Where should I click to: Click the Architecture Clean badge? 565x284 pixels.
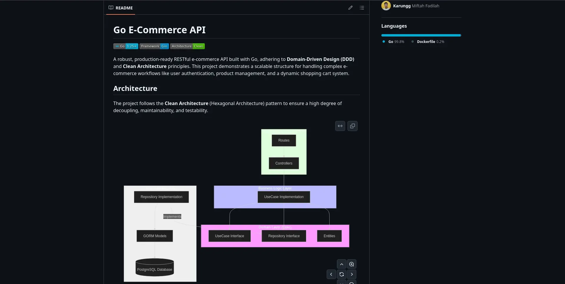[187, 46]
